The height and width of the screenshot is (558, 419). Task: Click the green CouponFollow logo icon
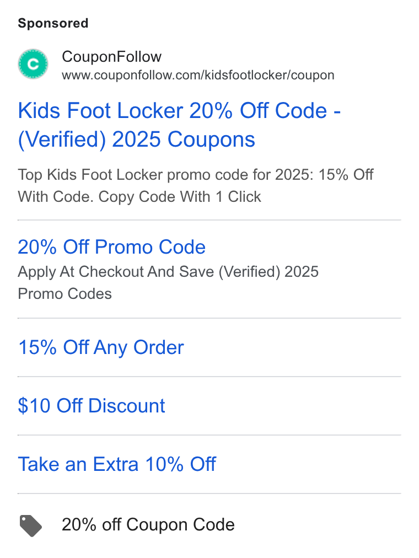(x=33, y=64)
